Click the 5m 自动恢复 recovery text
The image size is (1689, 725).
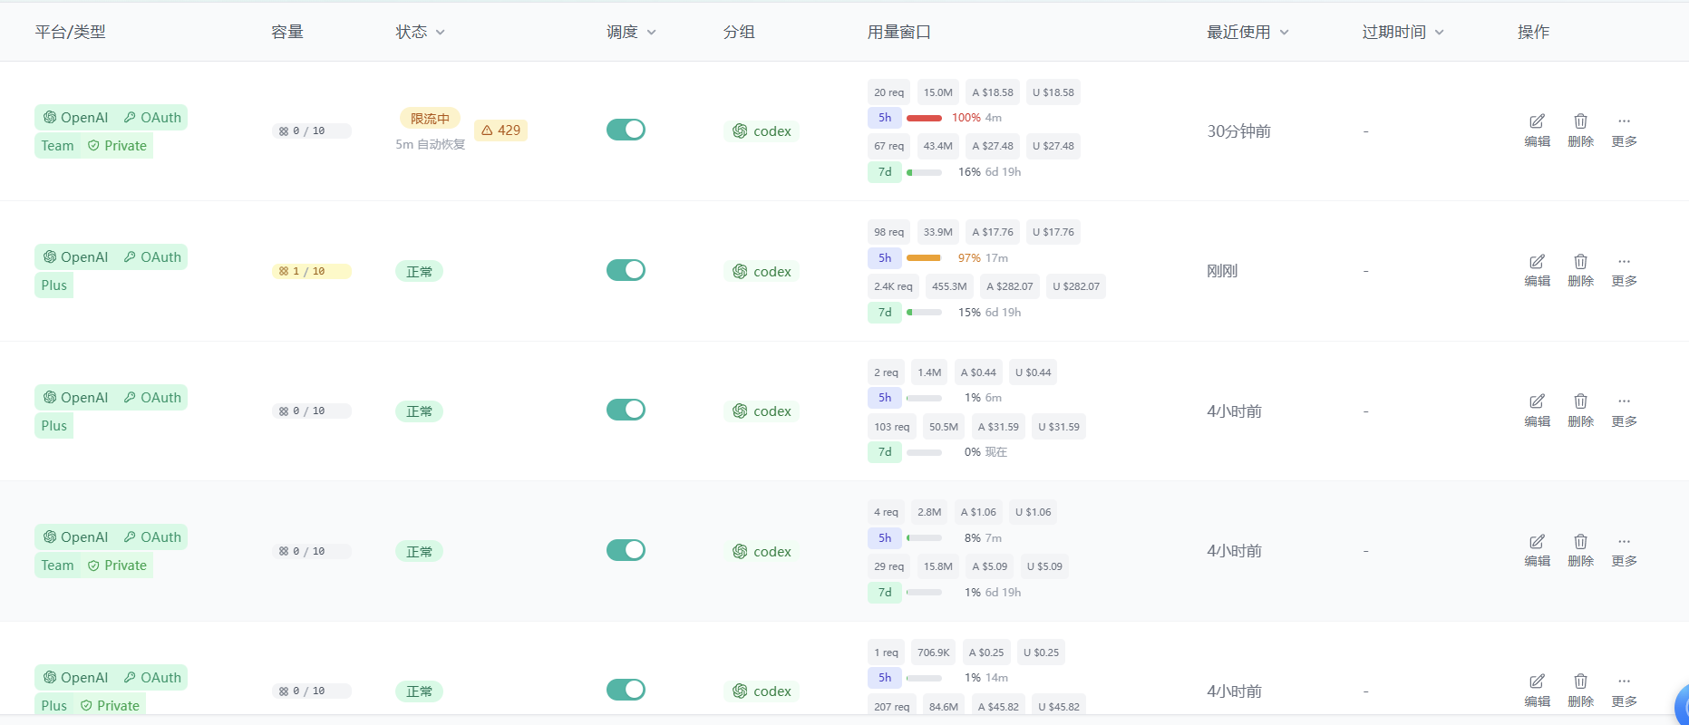(x=430, y=144)
